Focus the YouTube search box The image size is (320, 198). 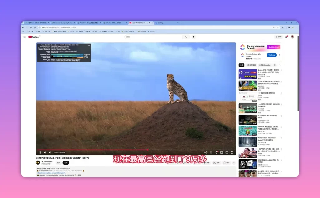tap(154, 37)
